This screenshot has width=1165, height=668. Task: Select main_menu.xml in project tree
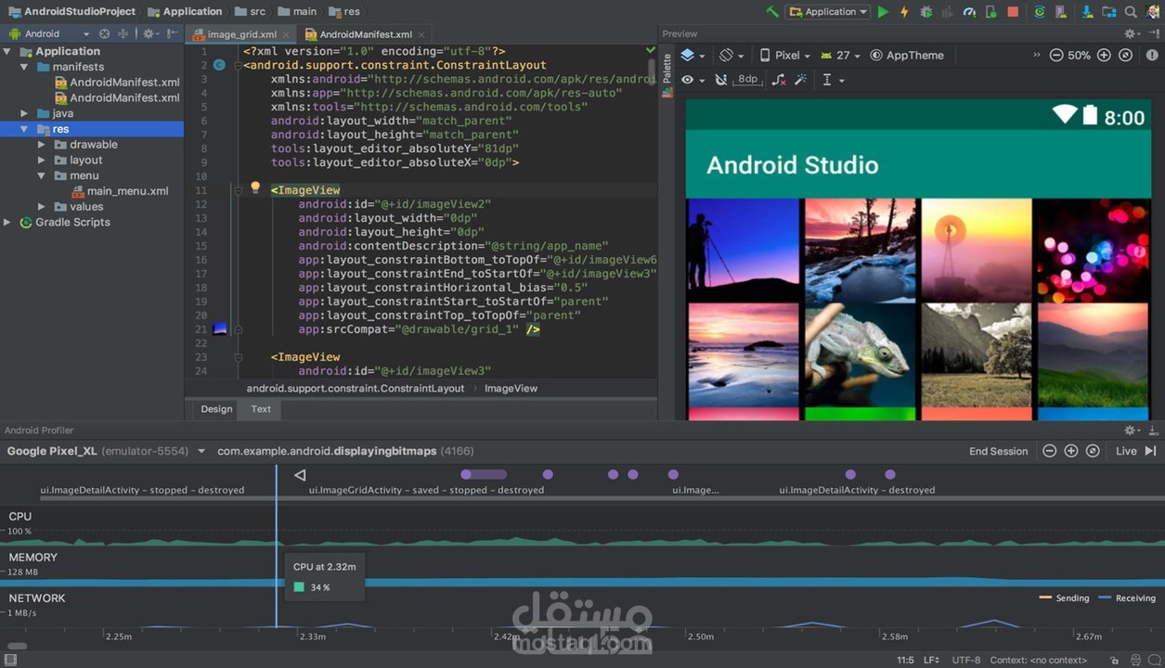pyautogui.click(x=127, y=191)
